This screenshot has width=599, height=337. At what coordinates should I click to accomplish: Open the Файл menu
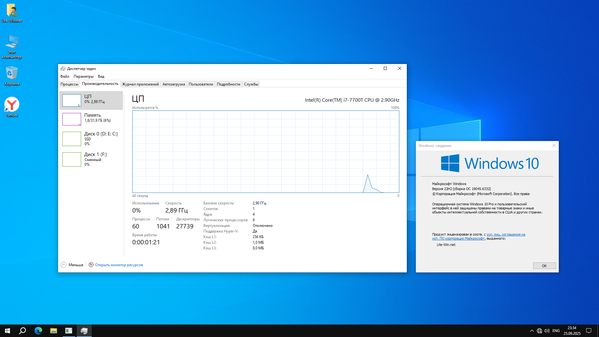65,76
